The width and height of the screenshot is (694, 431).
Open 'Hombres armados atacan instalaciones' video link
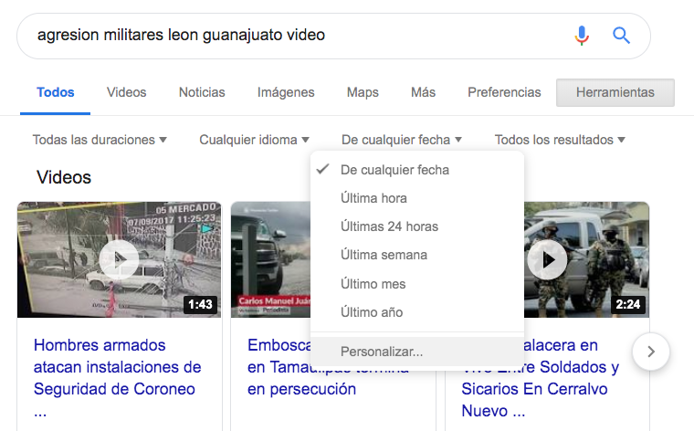click(x=117, y=367)
